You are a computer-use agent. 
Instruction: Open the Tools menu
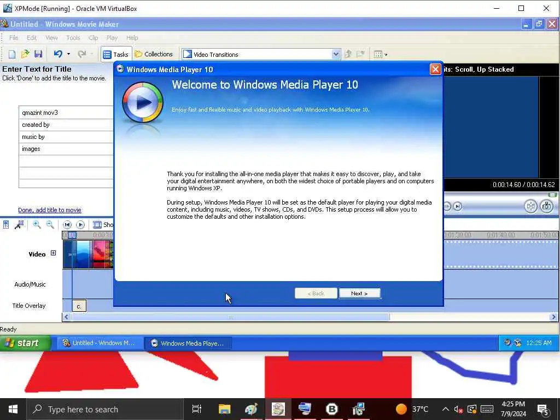73,38
